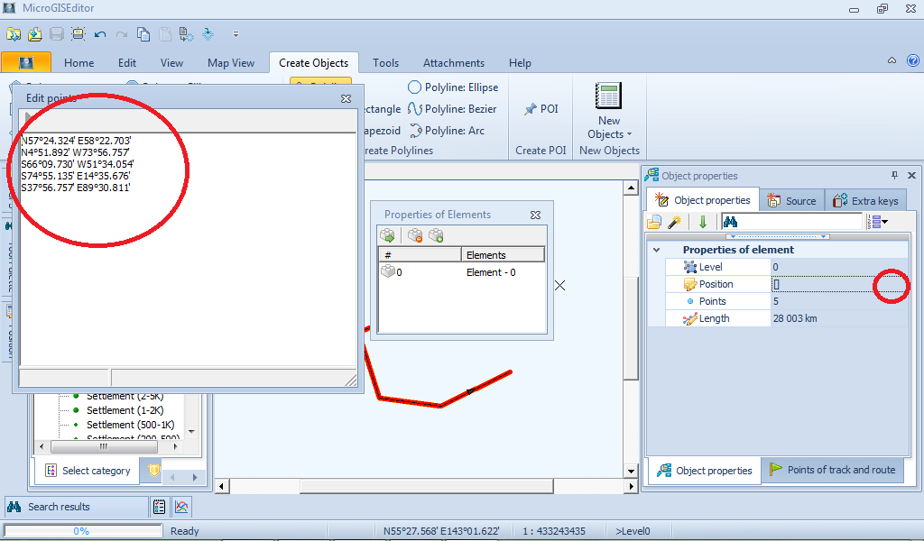Click the magic wand icon in Object properties
This screenshot has height=541, width=924.
(x=674, y=222)
